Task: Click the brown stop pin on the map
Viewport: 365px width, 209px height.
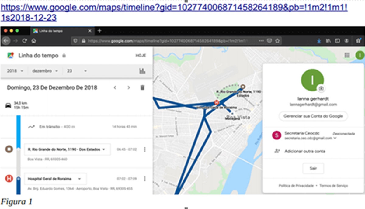Action: click(243, 87)
